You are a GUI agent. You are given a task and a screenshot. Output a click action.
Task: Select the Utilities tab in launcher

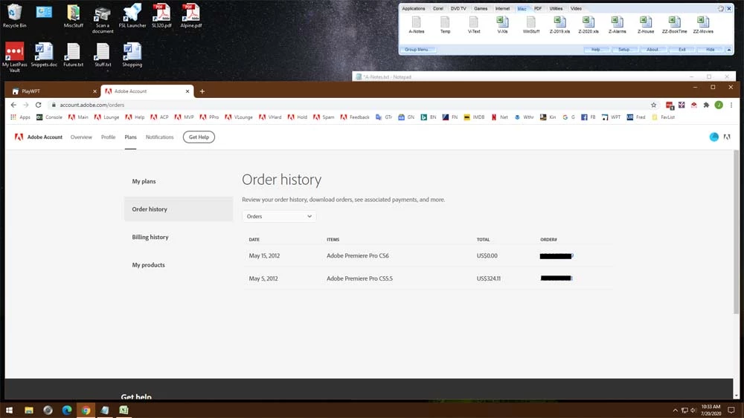click(x=556, y=8)
